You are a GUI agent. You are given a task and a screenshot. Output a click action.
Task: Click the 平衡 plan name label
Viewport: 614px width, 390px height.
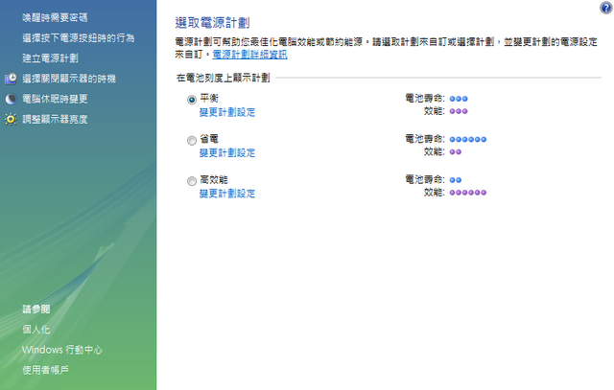[x=209, y=98]
